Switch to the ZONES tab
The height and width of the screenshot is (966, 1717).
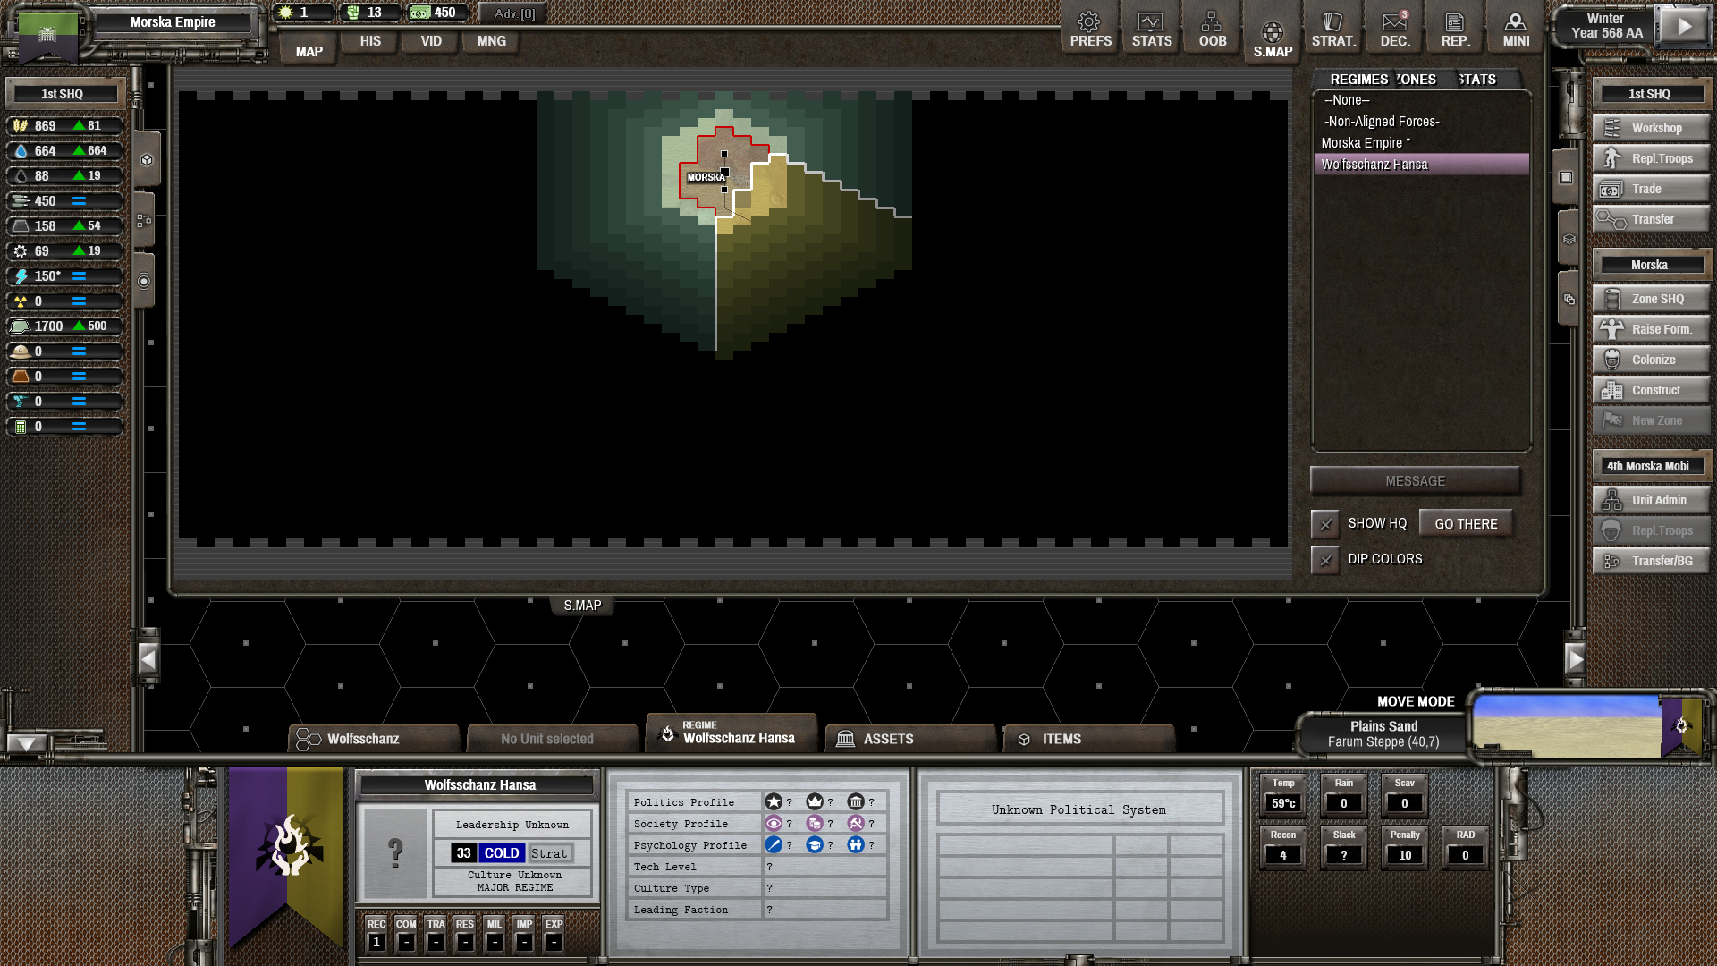[x=1417, y=80]
